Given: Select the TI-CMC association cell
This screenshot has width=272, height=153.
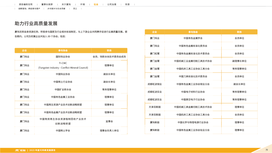Looking at the screenshot, I should coord(63,65).
